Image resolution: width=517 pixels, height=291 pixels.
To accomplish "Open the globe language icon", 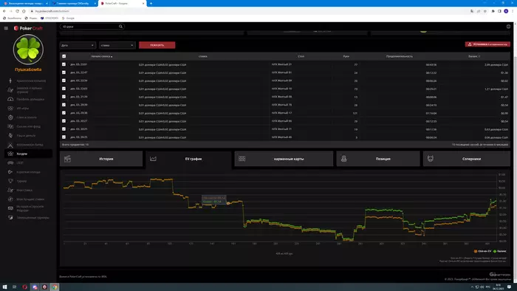I will tap(508, 27).
